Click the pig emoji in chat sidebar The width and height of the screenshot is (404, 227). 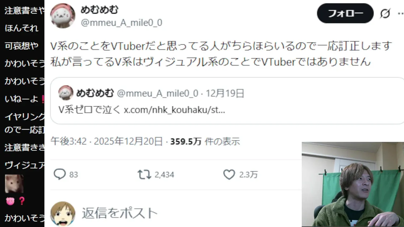click(x=10, y=201)
